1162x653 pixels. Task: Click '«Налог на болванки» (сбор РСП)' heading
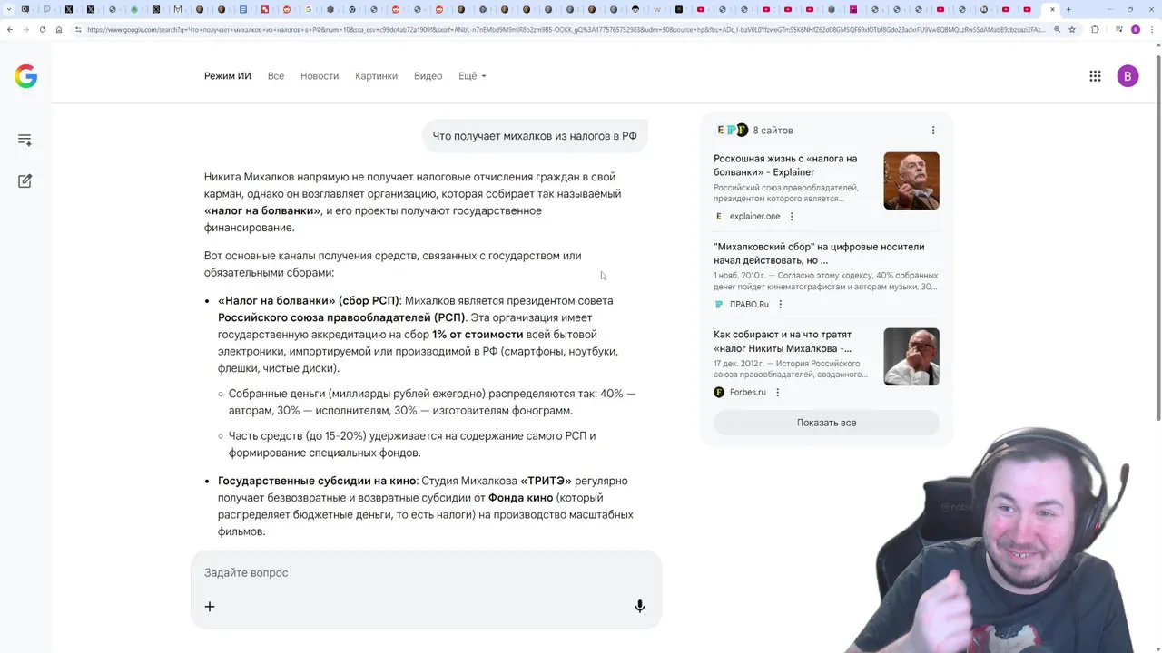click(309, 300)
